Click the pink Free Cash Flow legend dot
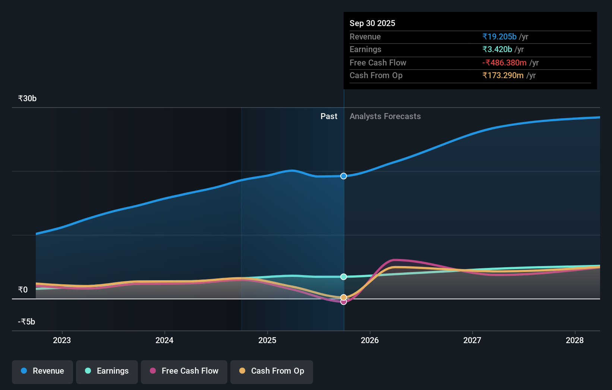The width and height of the screenshot is (612, 390). 153,371
